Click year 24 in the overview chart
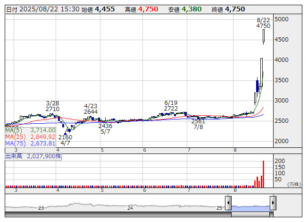308x222 pixels. 130,207
